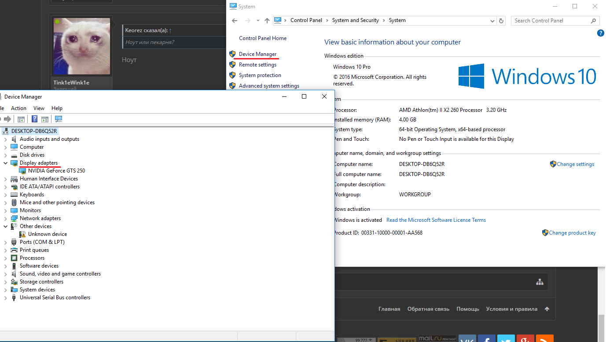Collapse the Display adapters node
This screenshot has width=606, height=342.
coord(6,163)
